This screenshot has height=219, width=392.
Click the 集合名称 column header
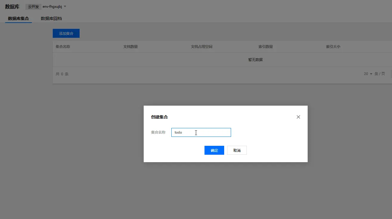coord(63,47)
